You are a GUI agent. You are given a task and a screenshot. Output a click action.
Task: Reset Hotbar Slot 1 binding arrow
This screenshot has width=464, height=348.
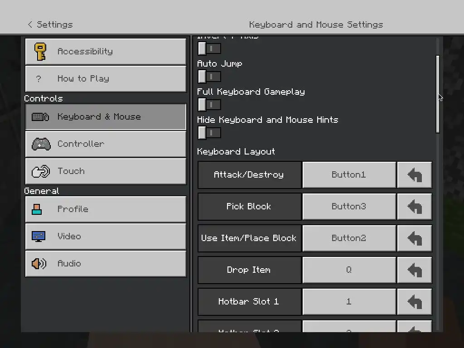click(x=415, y=301)
